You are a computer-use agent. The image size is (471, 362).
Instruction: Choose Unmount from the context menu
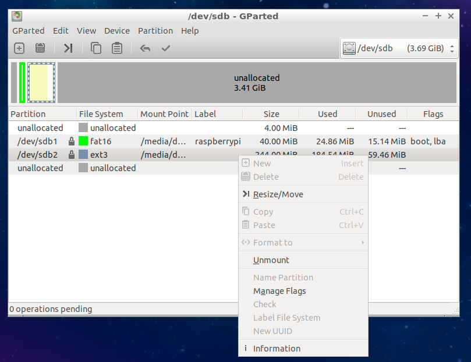point(271,260)
